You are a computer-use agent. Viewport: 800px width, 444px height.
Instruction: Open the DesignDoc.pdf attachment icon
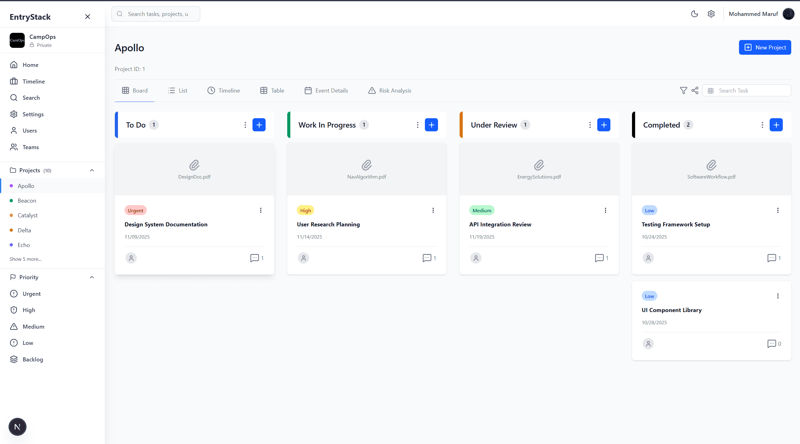pyautogui.click(x=194, y=165)
